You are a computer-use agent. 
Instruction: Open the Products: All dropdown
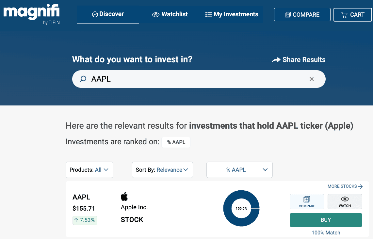pyautogui.click(x=89, y=170)
